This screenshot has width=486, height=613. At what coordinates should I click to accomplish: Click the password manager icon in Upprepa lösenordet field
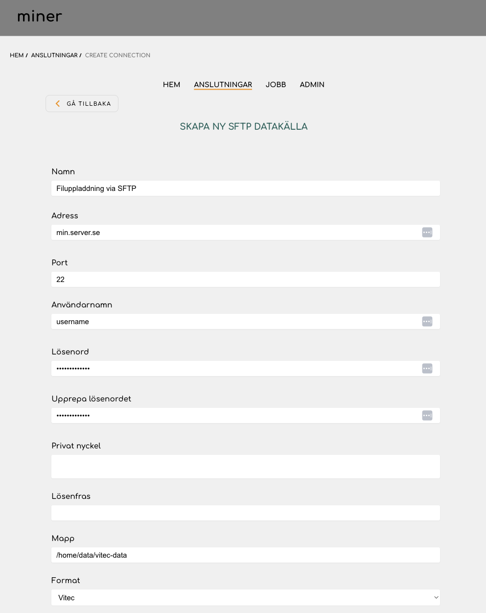(427, 415)
